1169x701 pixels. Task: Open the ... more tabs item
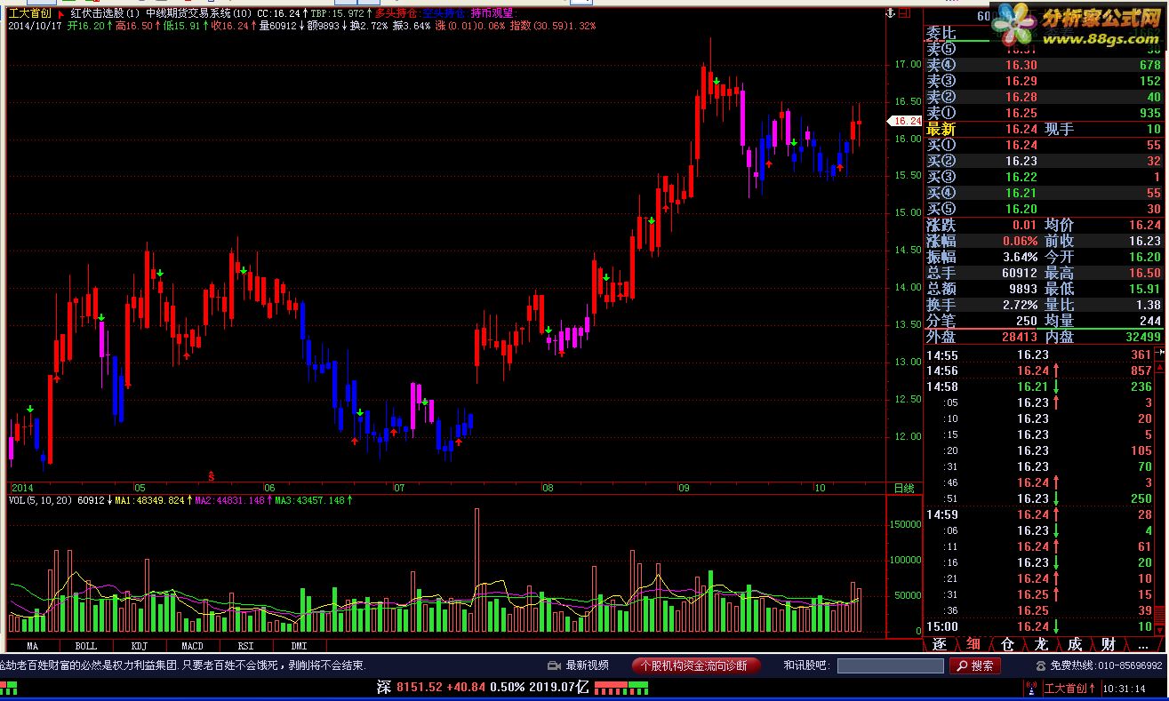pos(1142,644)
